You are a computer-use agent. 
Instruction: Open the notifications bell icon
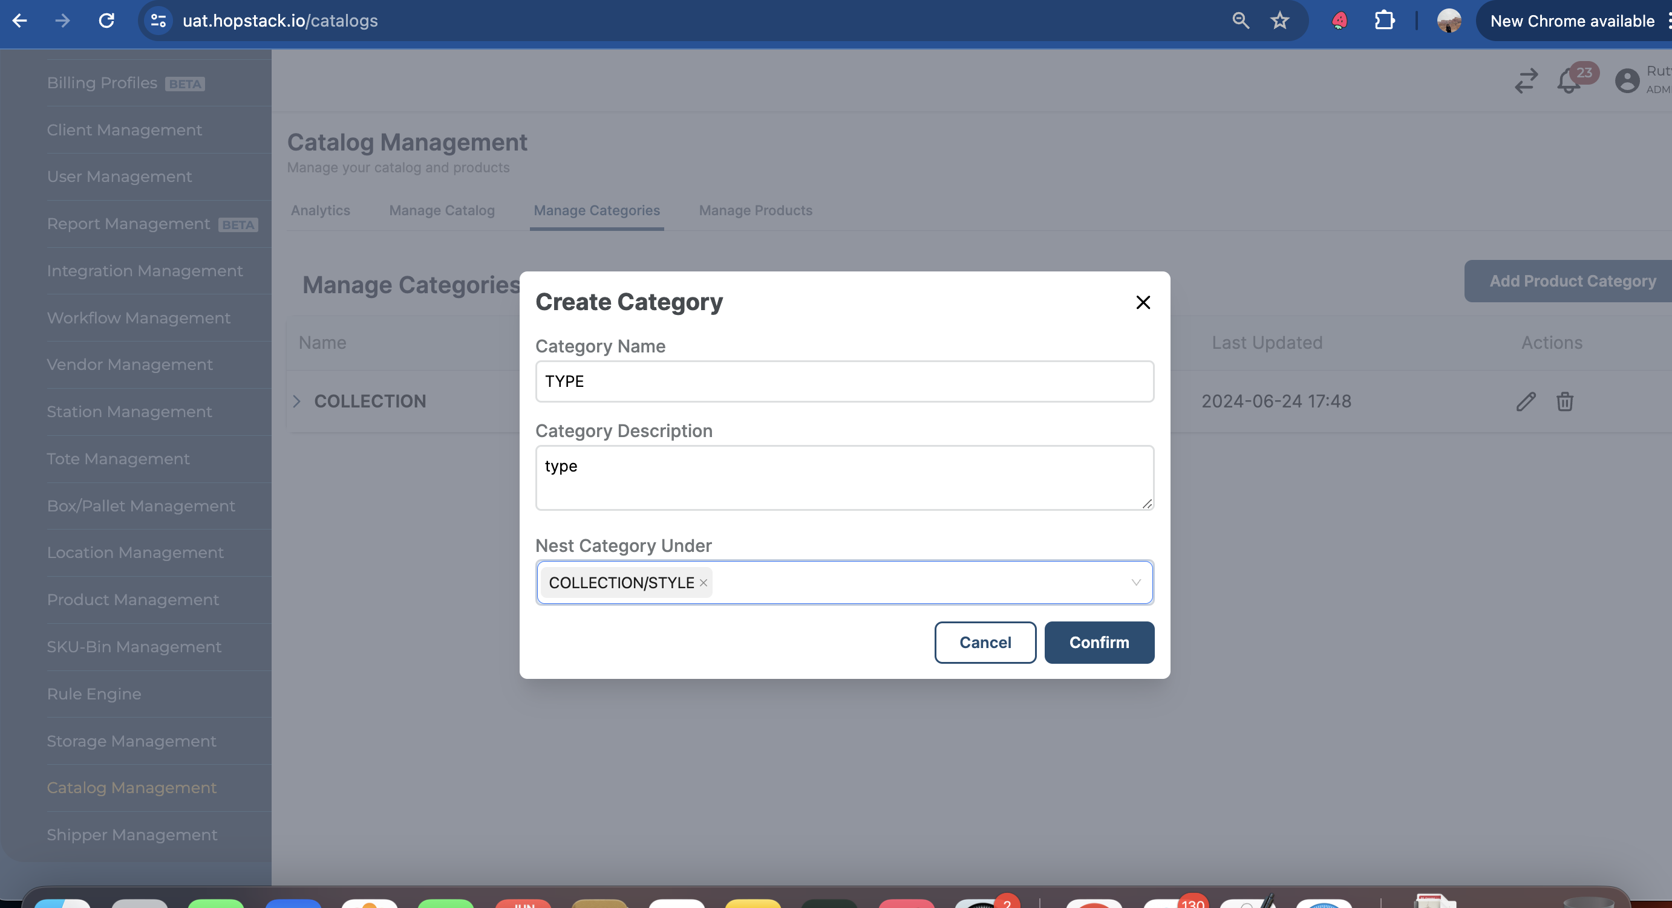click(1569, 82)
